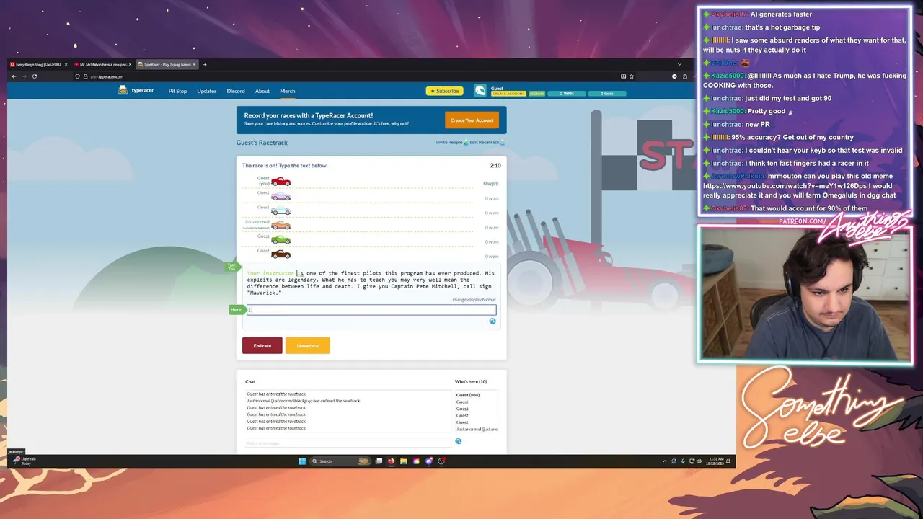
Task: Click the red Guest (you) car
Action: tap(281, 182)
